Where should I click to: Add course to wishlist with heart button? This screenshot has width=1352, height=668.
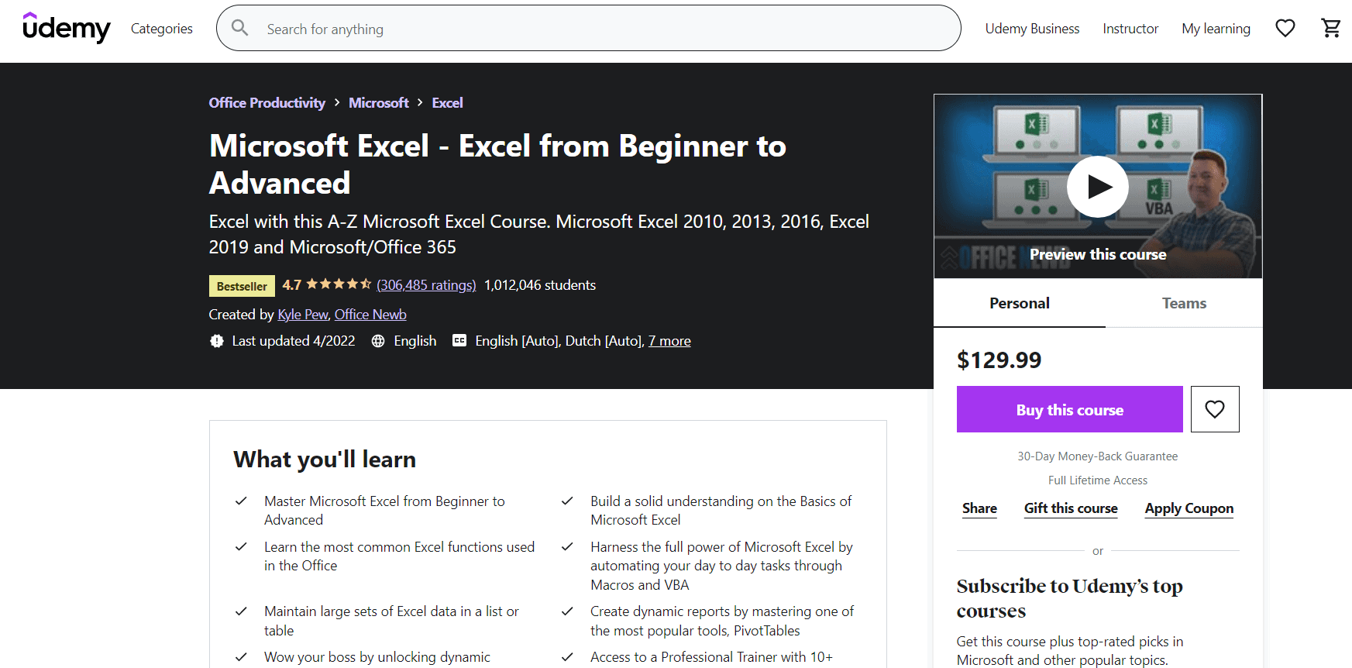[x=1214, y=409]
